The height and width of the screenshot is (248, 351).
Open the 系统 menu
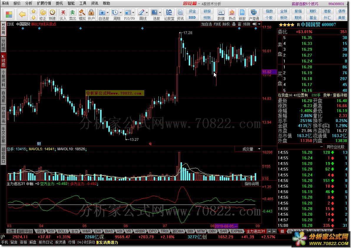(5, 3)
